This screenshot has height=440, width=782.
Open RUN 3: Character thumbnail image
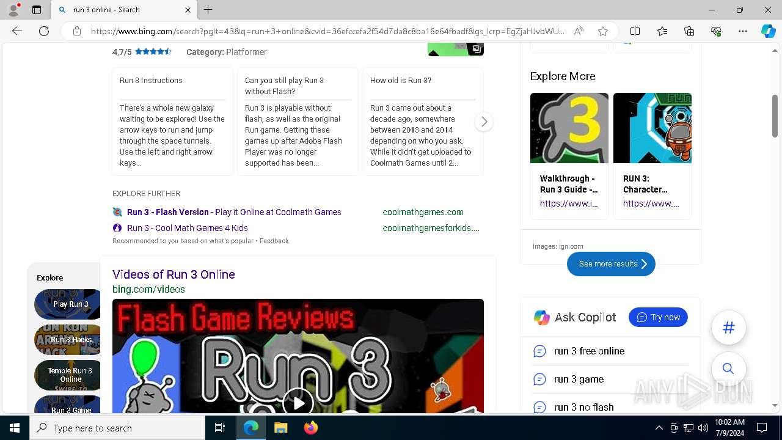tap(652, 128)
